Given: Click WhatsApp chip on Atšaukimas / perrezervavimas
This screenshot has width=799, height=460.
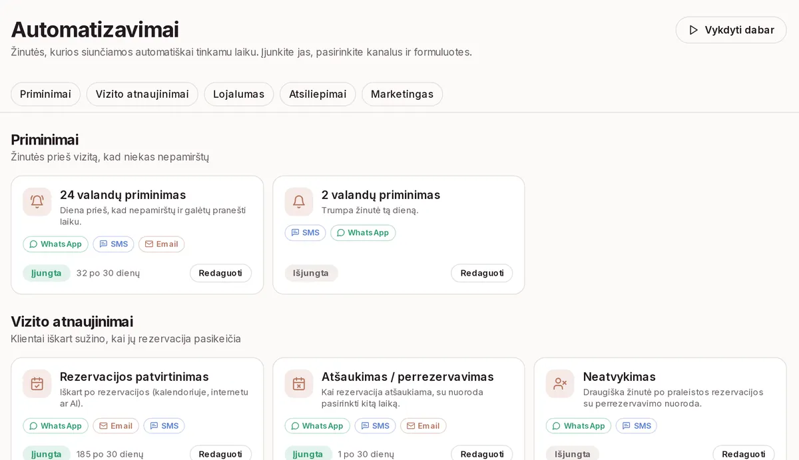Looking at the screenshot, I should [317, 426].
